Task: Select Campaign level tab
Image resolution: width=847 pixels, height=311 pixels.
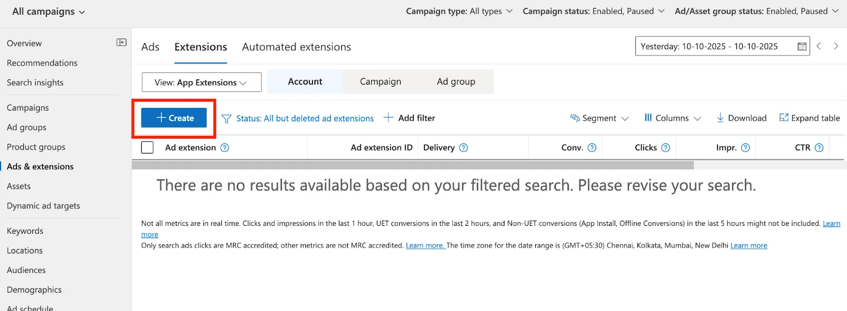Action: (x=381, y=81)
